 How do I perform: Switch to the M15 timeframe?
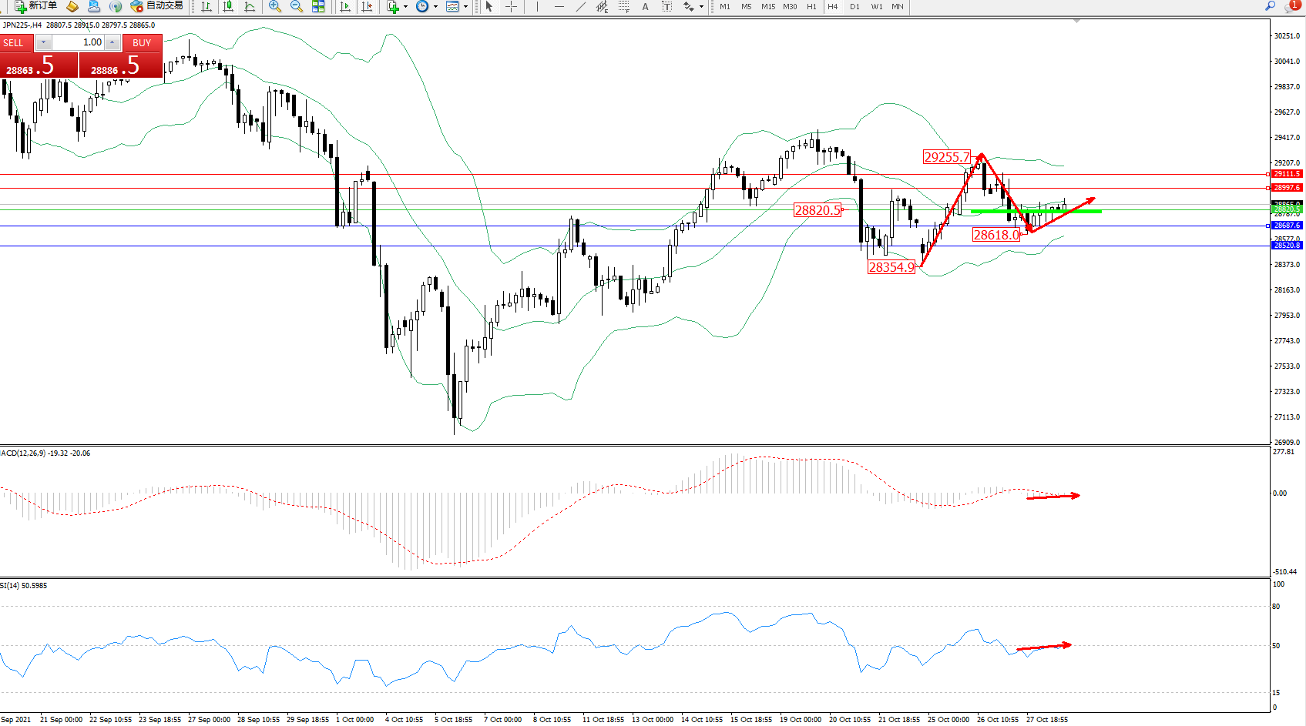(x=768, y=6)
